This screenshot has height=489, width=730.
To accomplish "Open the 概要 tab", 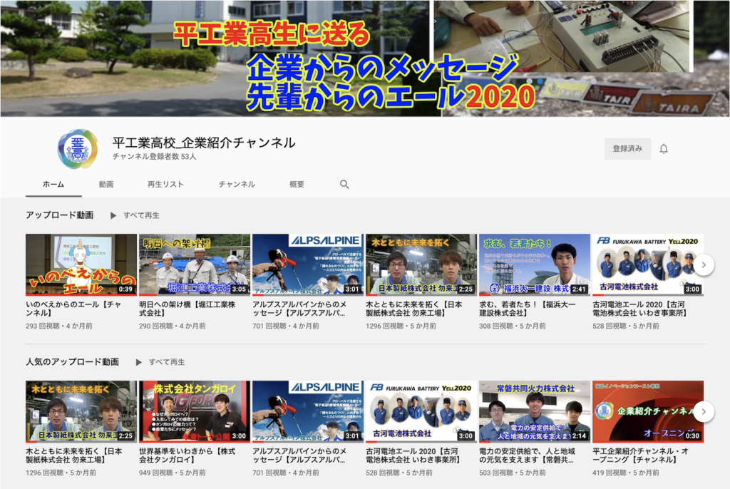I will coord(297,185).
